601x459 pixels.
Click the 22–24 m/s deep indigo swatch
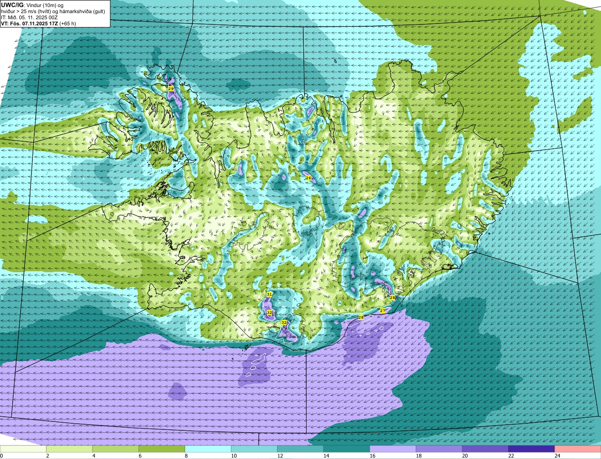pyautogui.click(x=532, y=449)
